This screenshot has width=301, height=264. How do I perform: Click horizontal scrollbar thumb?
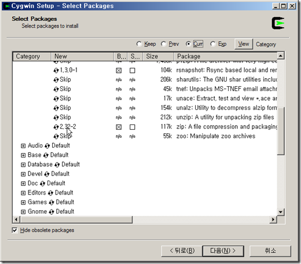pos(76,219)
